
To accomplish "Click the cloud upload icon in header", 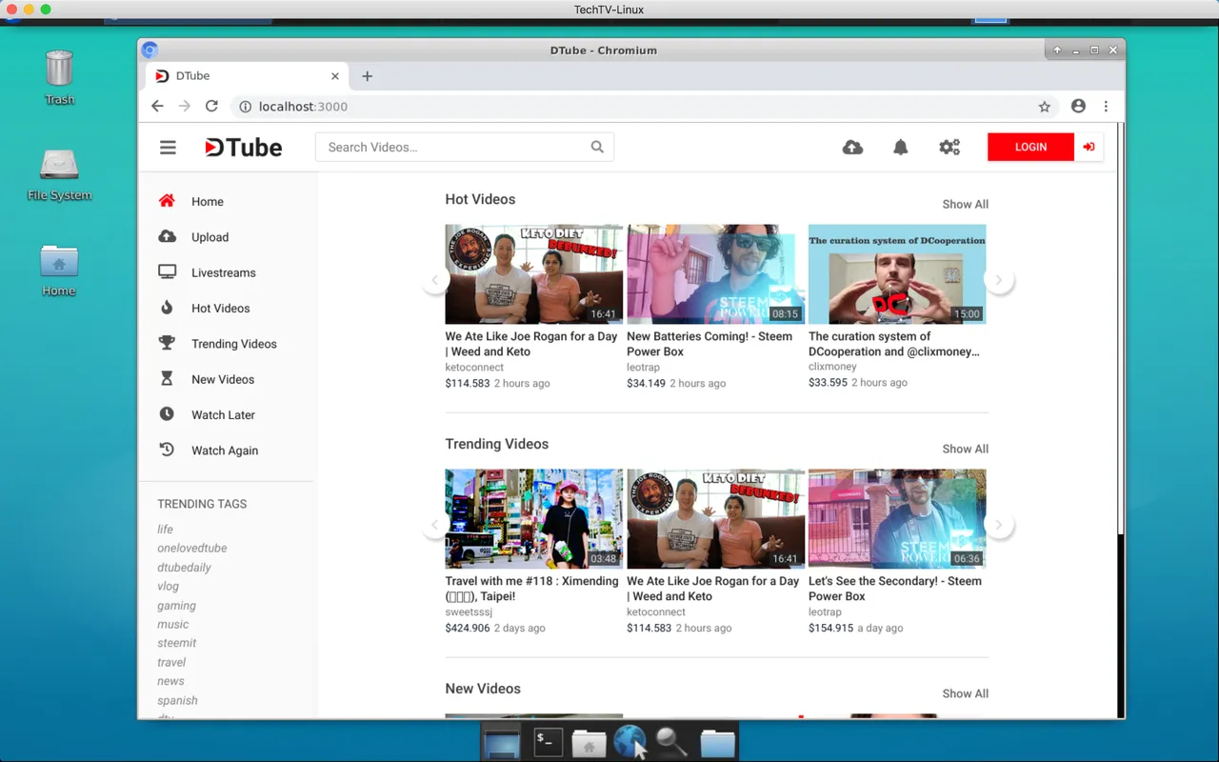I will (852, 147).
